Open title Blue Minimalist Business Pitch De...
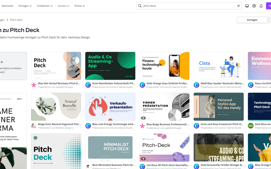271x169 pixels. pos(113,165)
